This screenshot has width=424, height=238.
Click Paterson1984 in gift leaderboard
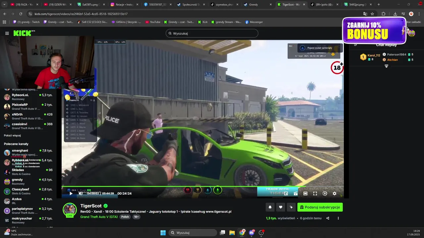coord(397,55)
